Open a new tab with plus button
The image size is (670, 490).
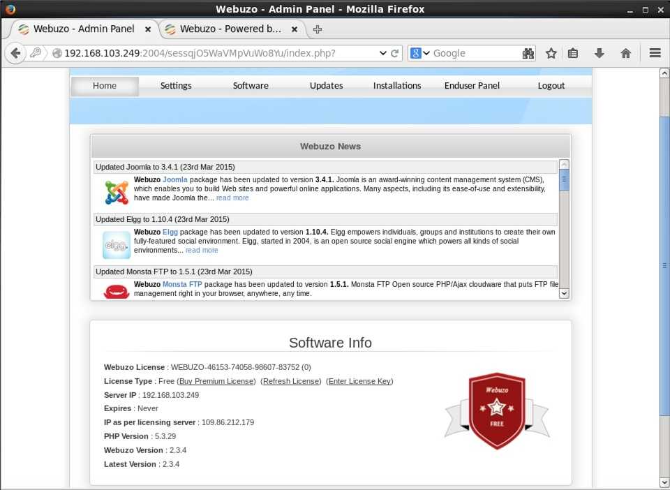click(x=318, y=29)
